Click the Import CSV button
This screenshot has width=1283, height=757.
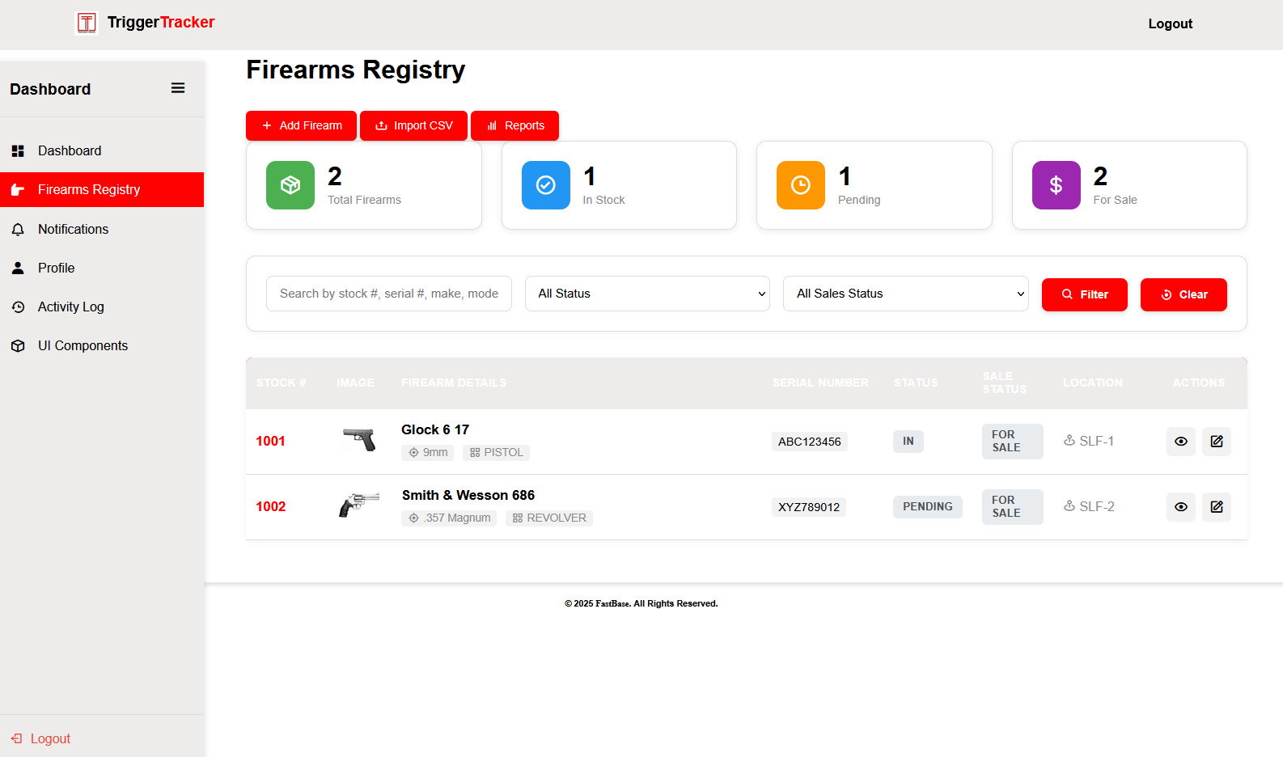(x=413, y=126)
